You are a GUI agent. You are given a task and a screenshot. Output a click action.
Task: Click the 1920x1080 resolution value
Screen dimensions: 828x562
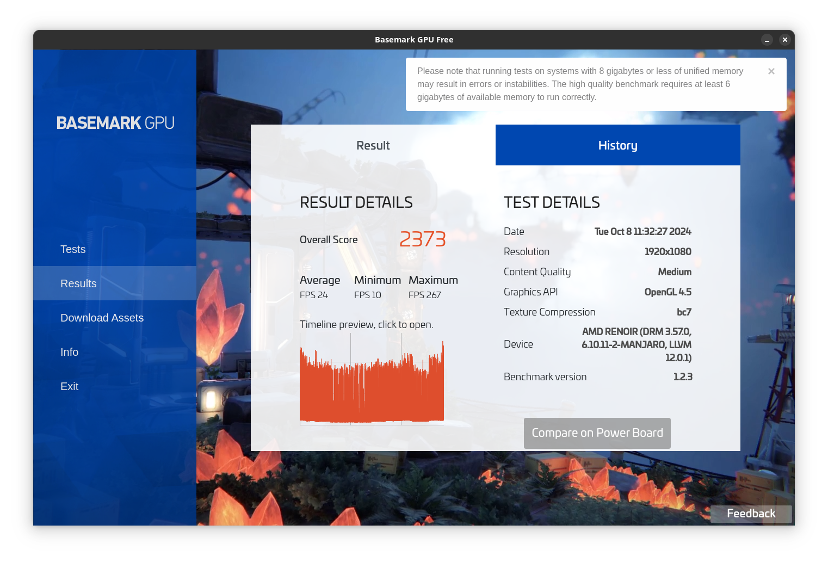(668, 252)
